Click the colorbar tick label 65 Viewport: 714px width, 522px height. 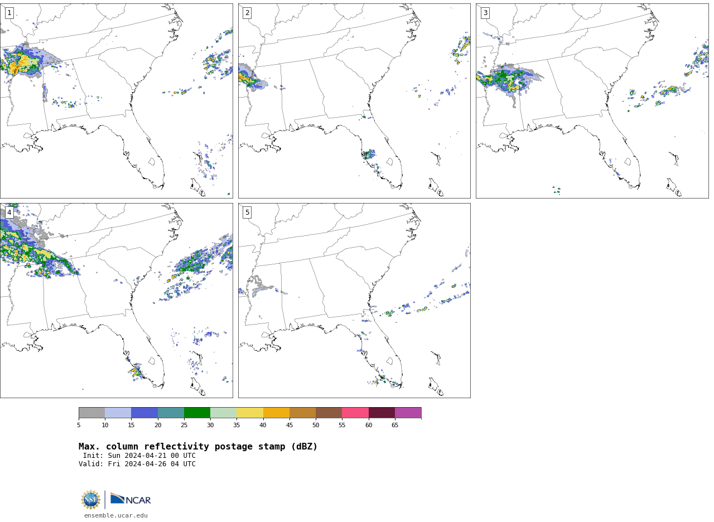(x=395, y=426)
